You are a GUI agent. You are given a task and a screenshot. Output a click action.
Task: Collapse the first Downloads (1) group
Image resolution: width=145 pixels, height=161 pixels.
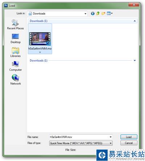134,21
